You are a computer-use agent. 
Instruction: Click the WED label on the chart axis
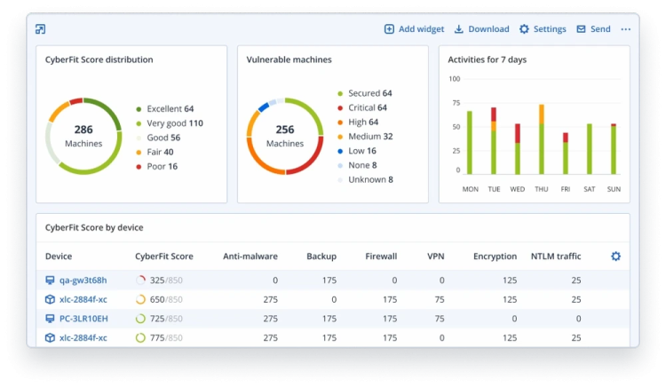[518, 189]
